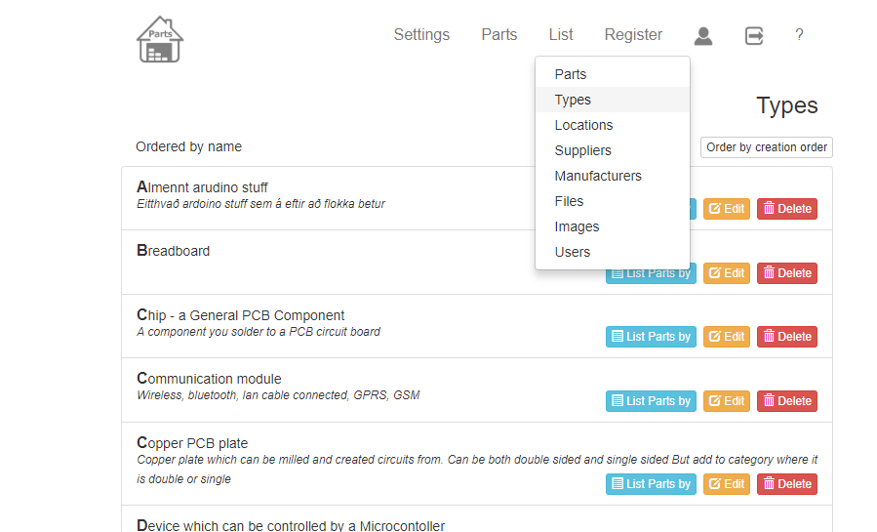This screenshot has width=877, height=532.
Task: Open the List dropdown menu
Action: (561, 35)
